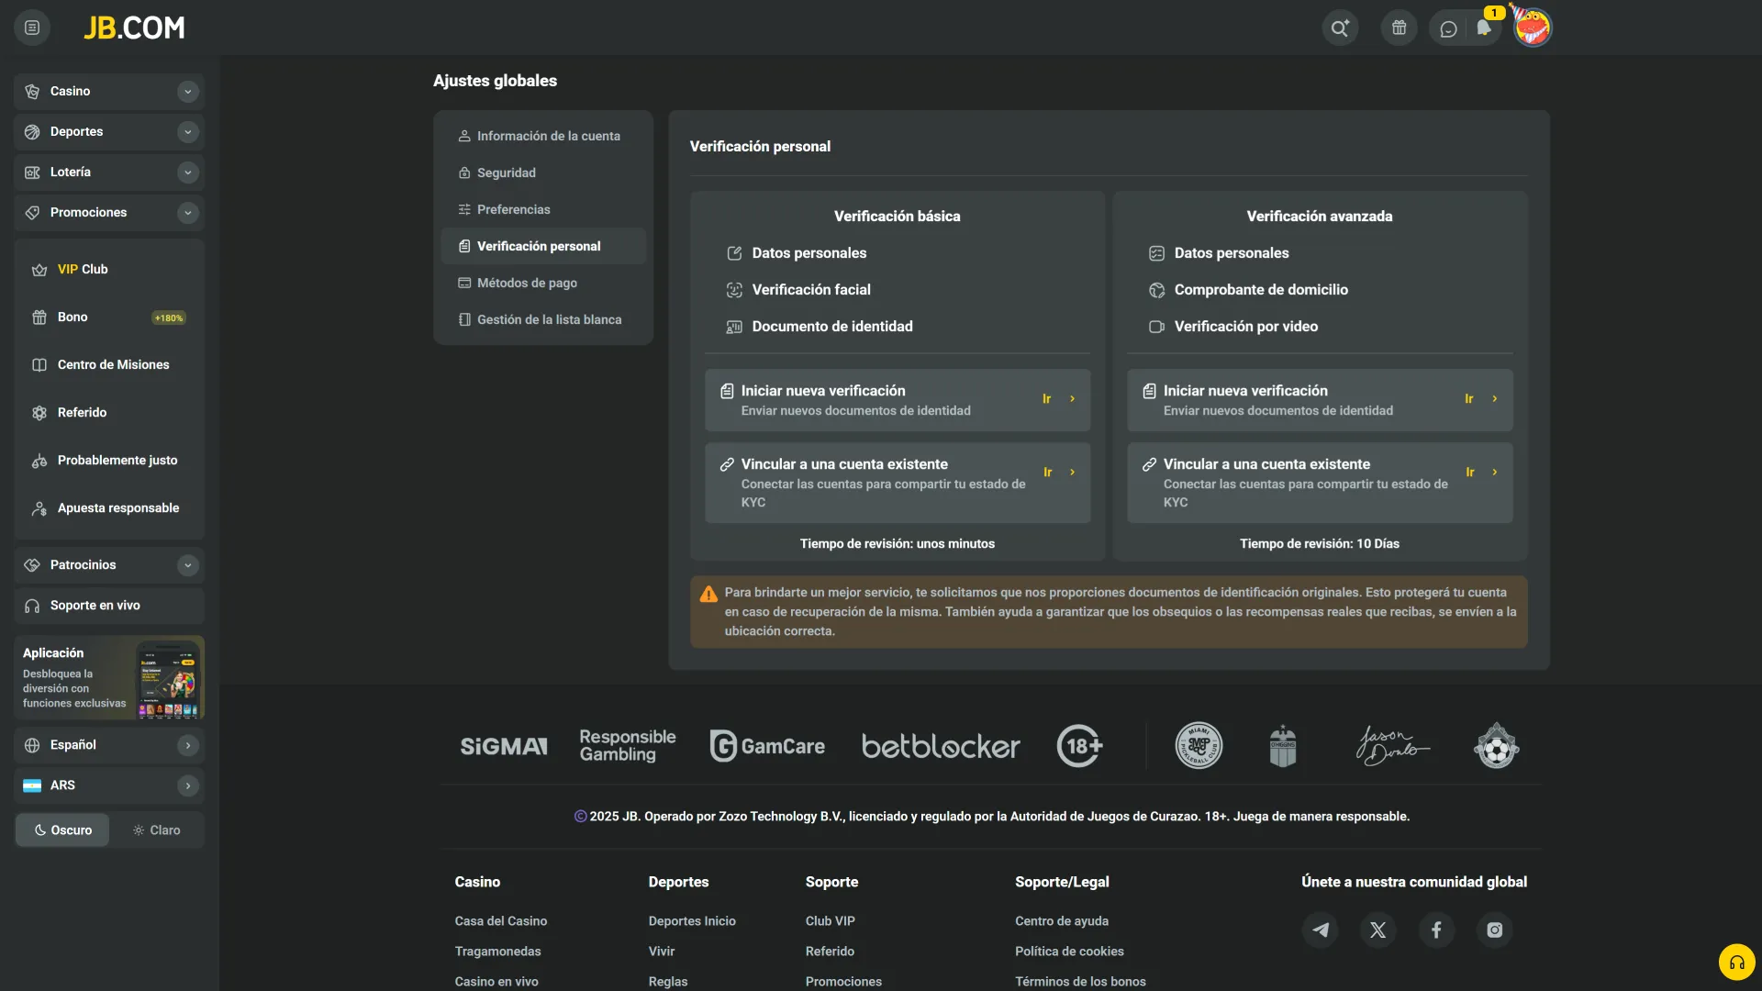
Task: Go to Métodos de pago tab
Action: tap(527, 283)
